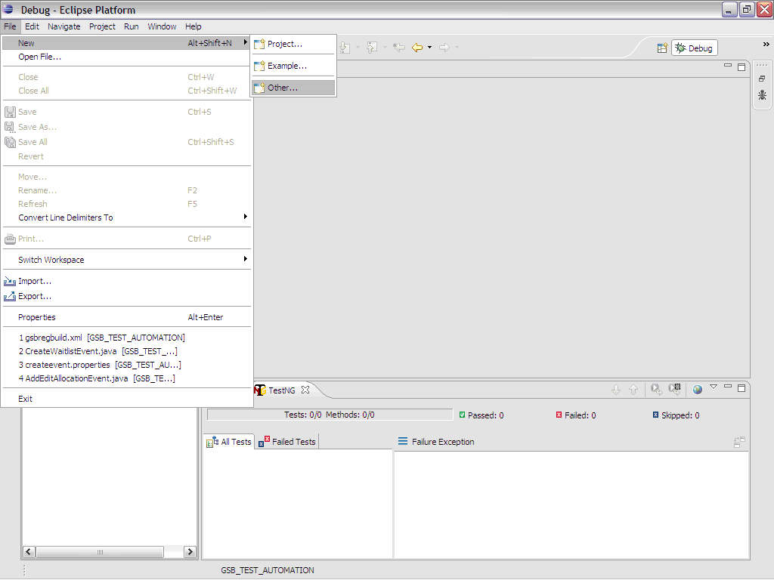Open the Edit menu

(32, 26)
